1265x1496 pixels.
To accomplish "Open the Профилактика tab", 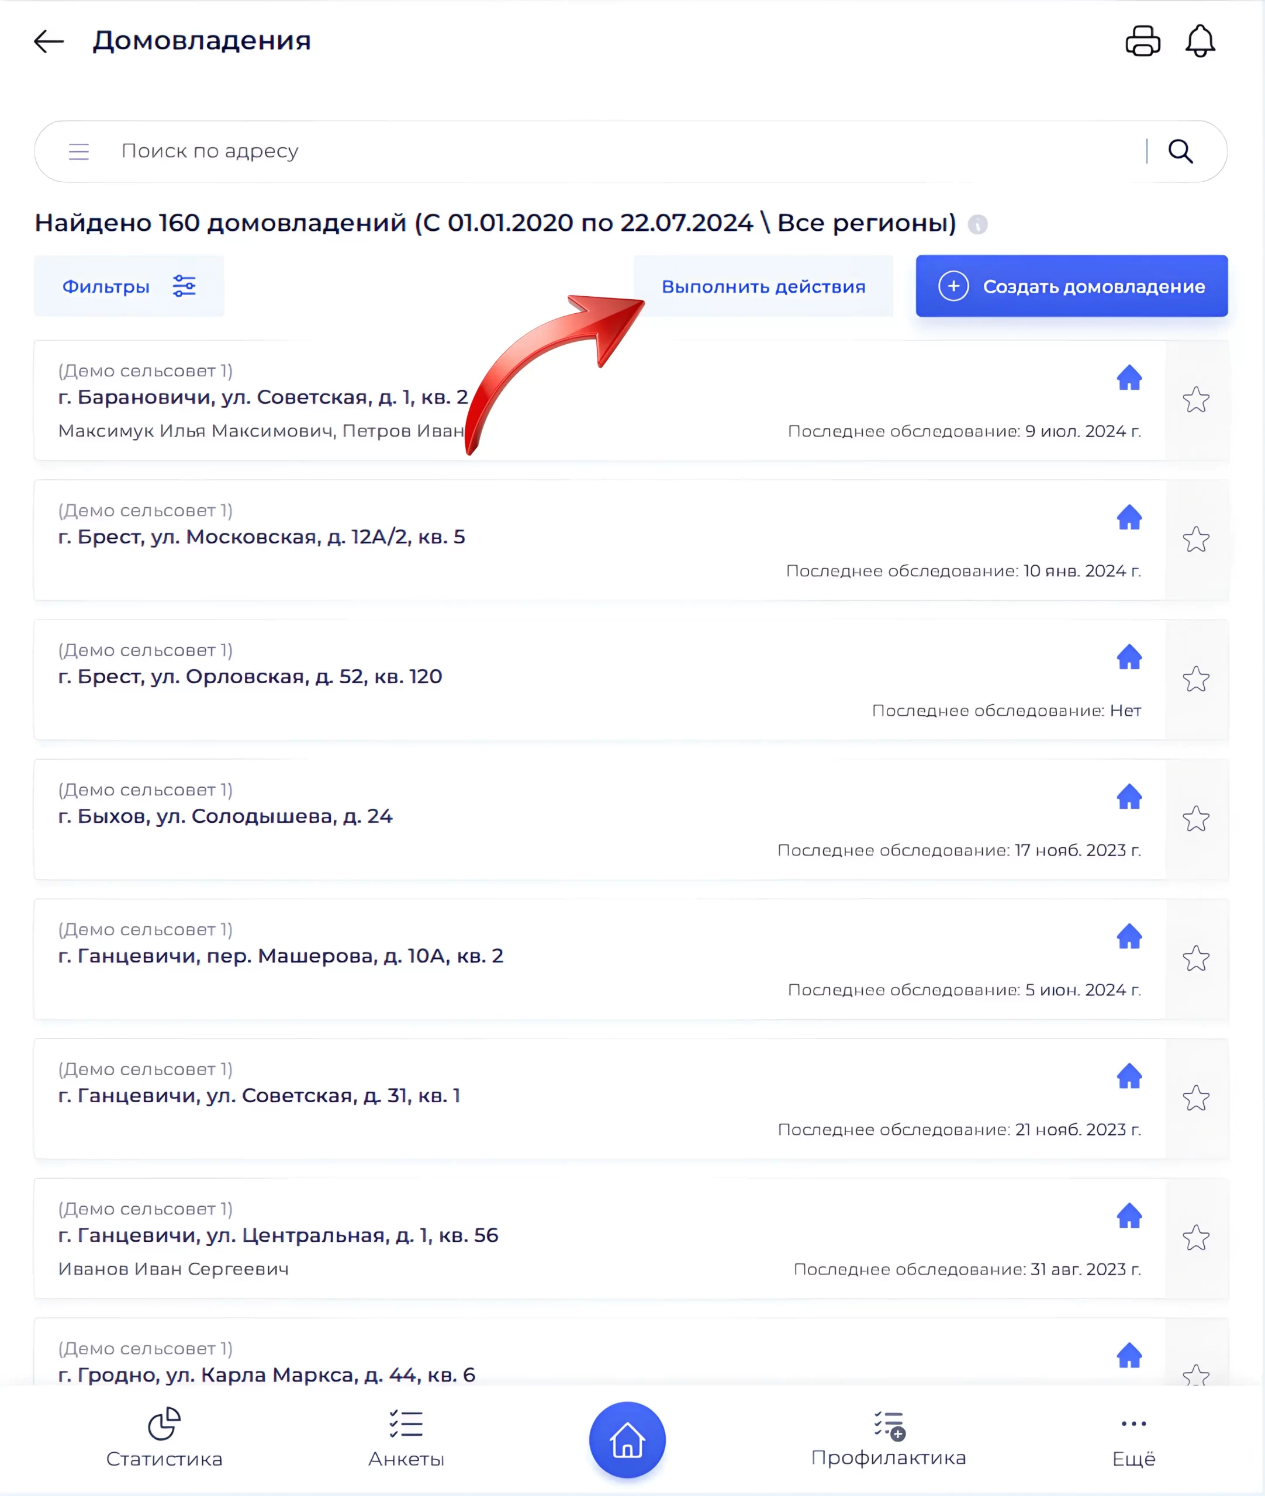I will click(x=889, y=1438).
